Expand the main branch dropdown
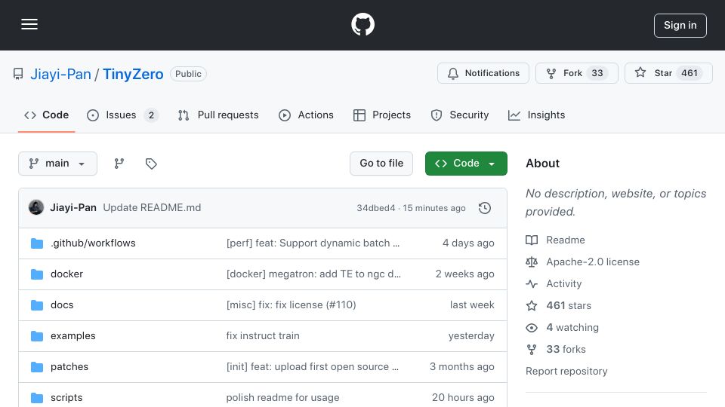 point(58,164)
